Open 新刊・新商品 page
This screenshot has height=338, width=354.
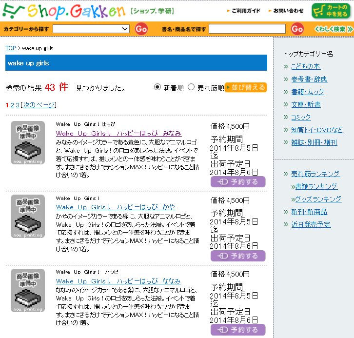[309, 212]
